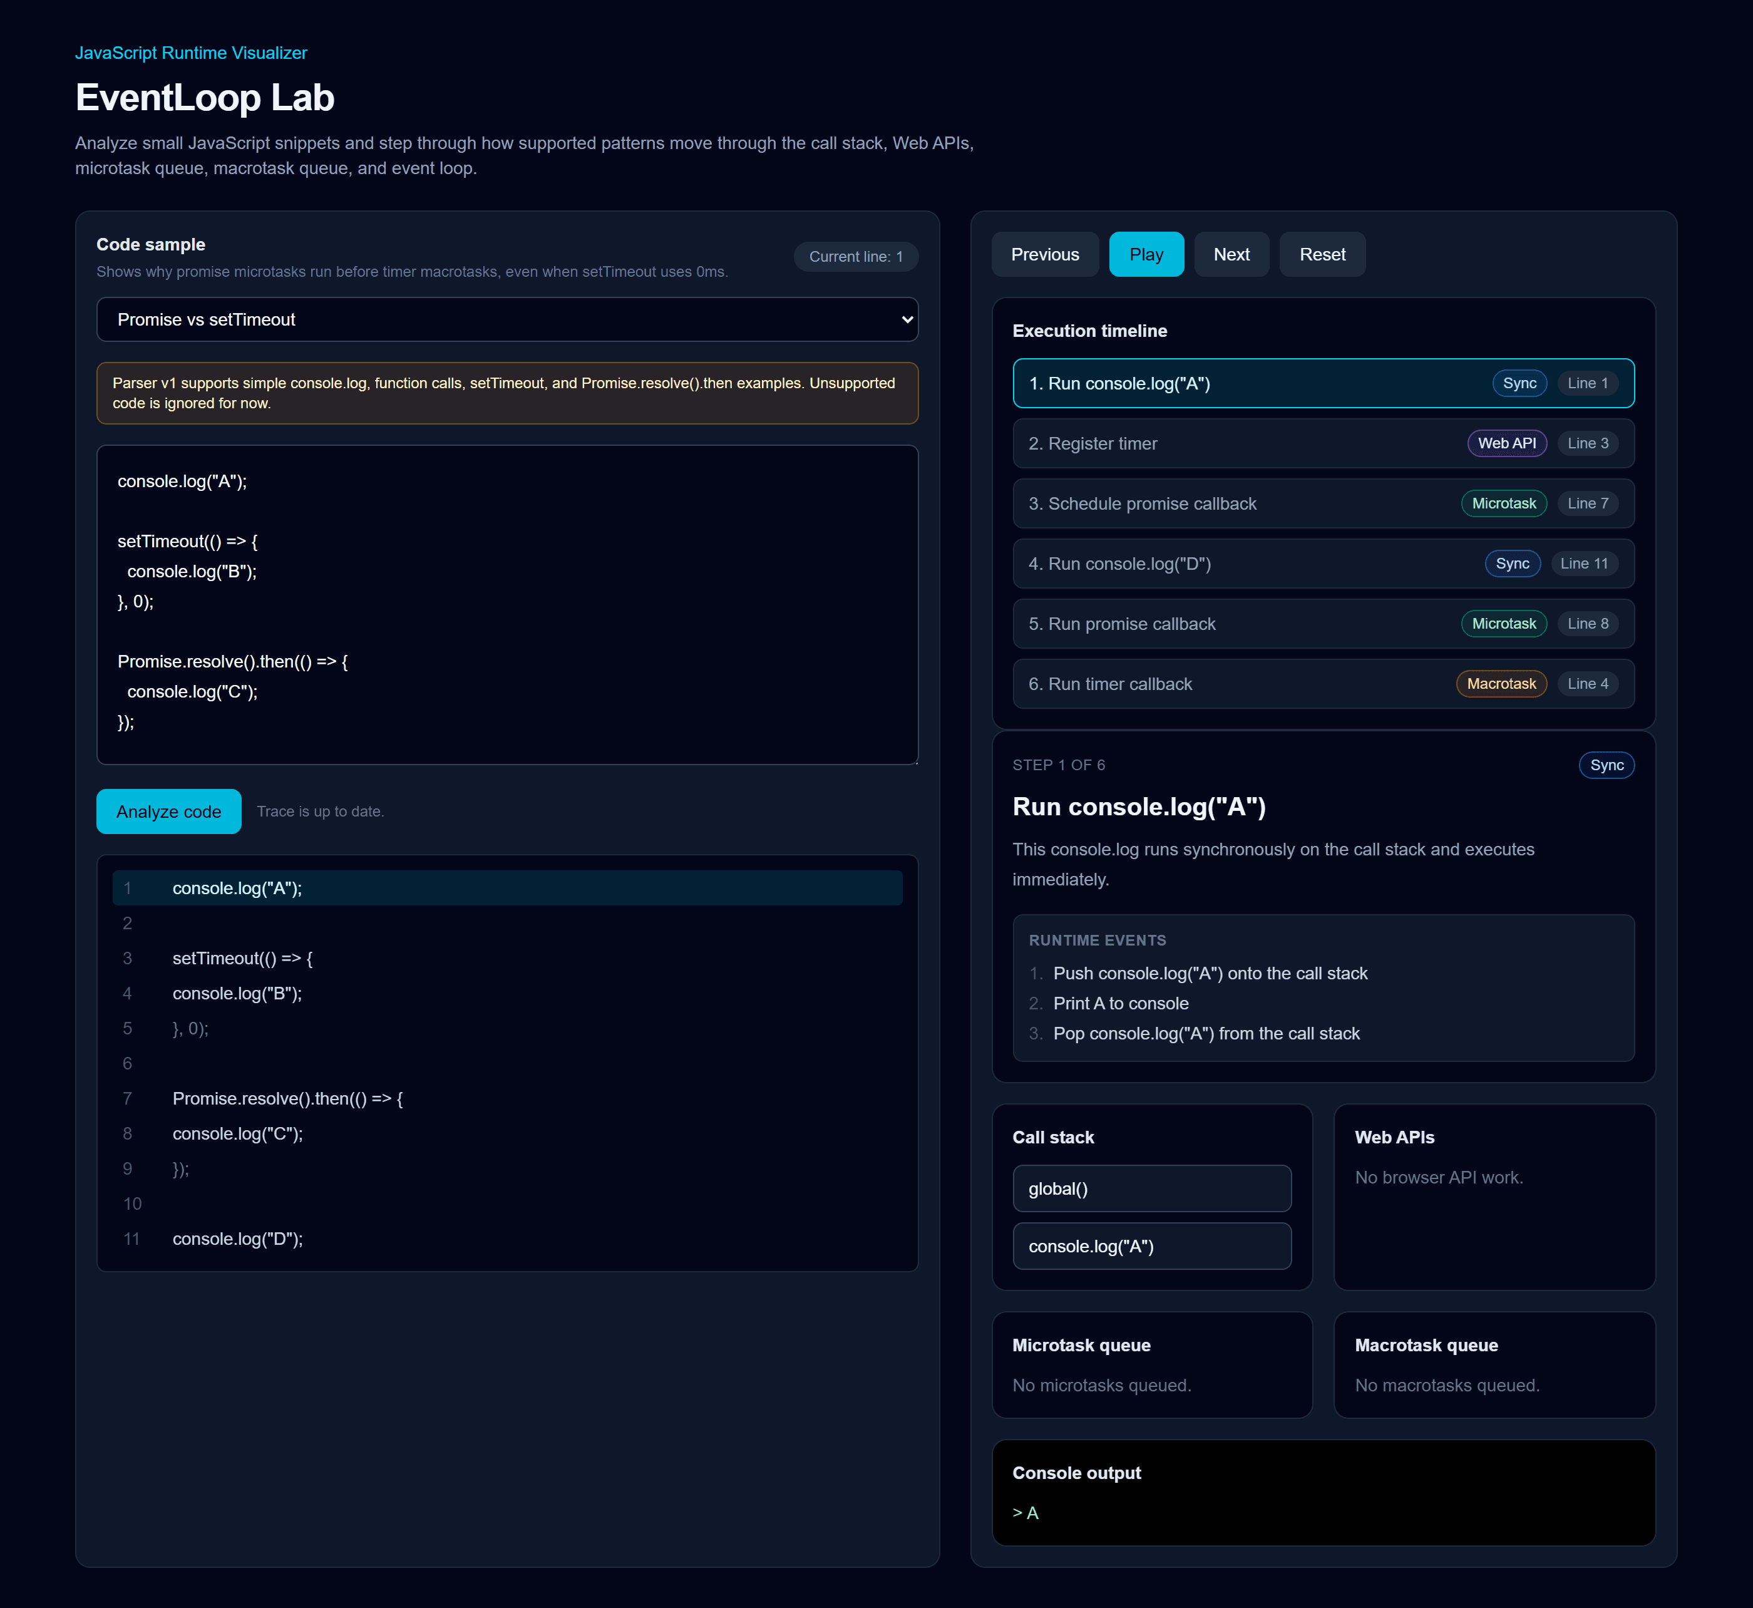Click the Sync badge on timeline step 1
The height and width of the screenshot is (1608, 1753).
click(1519, 383)
